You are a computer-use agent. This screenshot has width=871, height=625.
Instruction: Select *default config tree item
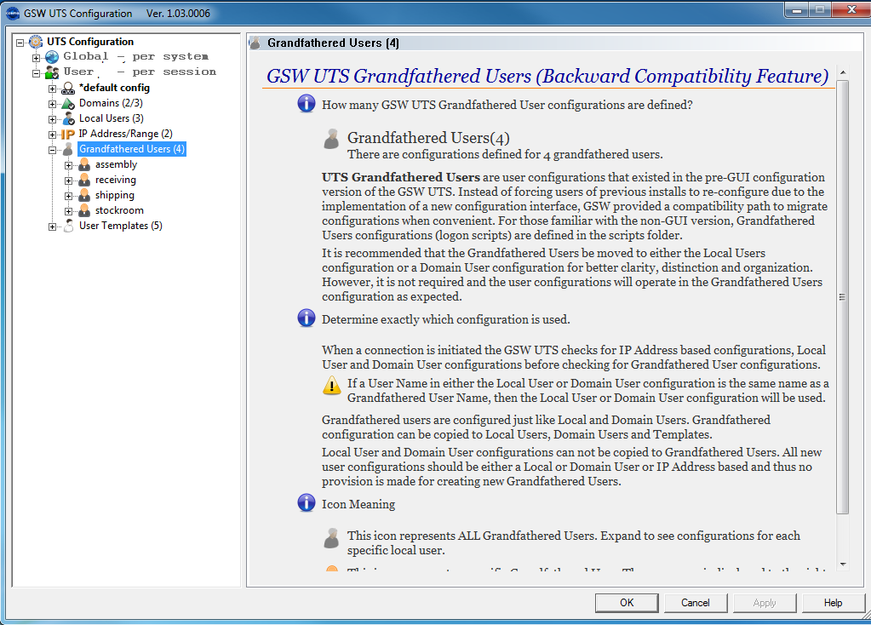point(114,88)
